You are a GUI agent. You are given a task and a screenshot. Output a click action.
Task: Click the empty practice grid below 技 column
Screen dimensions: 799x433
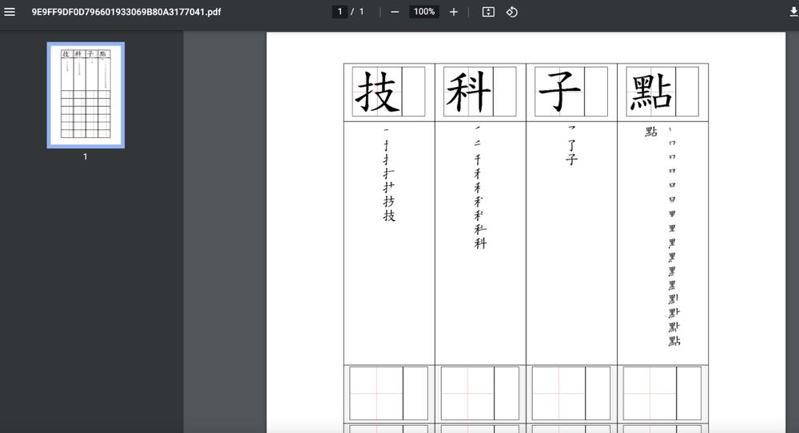point(389,393)
